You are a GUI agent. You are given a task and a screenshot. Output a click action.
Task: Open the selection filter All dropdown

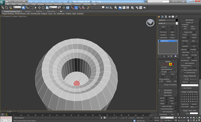[x=17, y=7]
